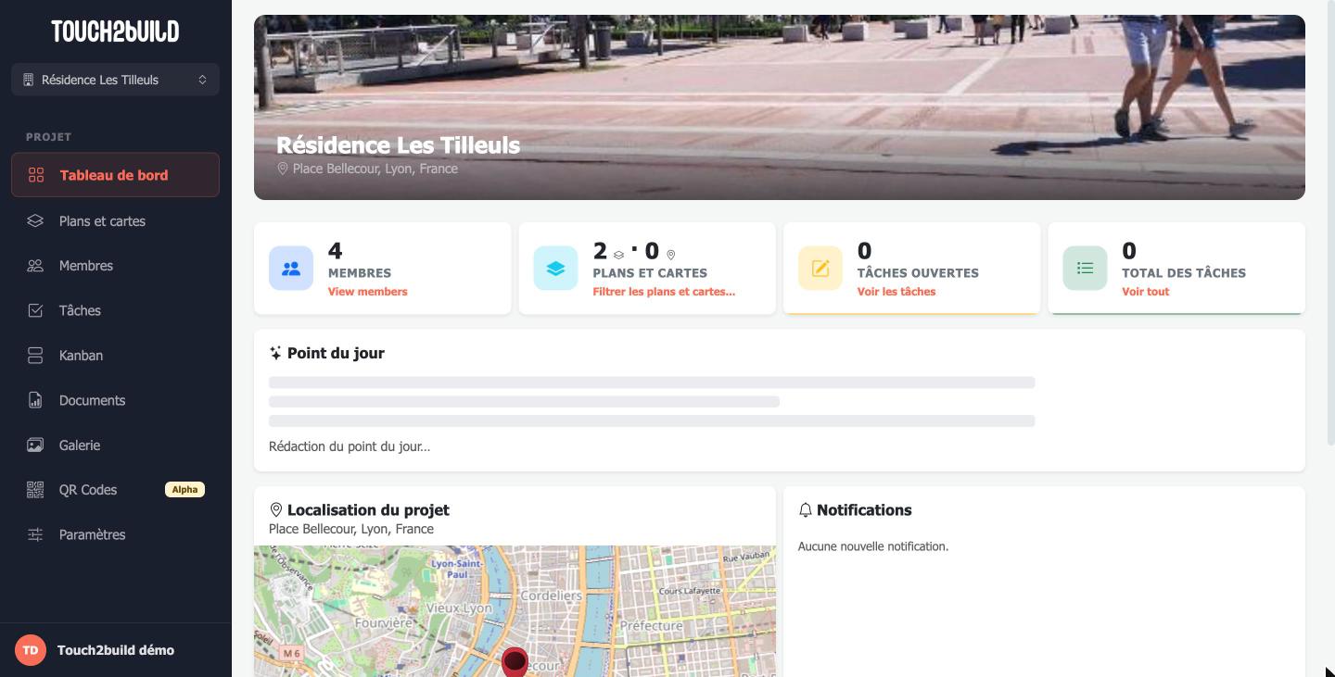
Task: Click the Voir tout link
Action: point(1146,292)
